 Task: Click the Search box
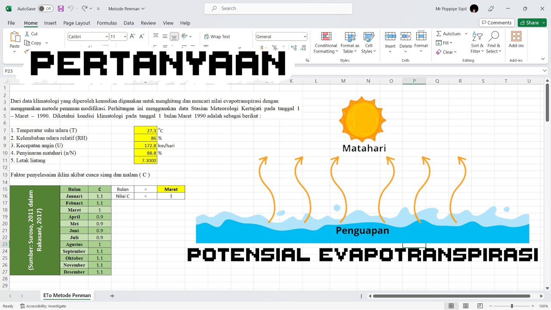click(x=278, y=9)
